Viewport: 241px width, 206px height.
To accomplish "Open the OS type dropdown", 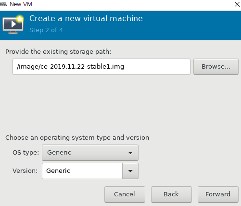I will pyautogui.click(x=90, y=153).
